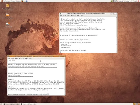Open File menu in the System Information terminal

[9, 58]
